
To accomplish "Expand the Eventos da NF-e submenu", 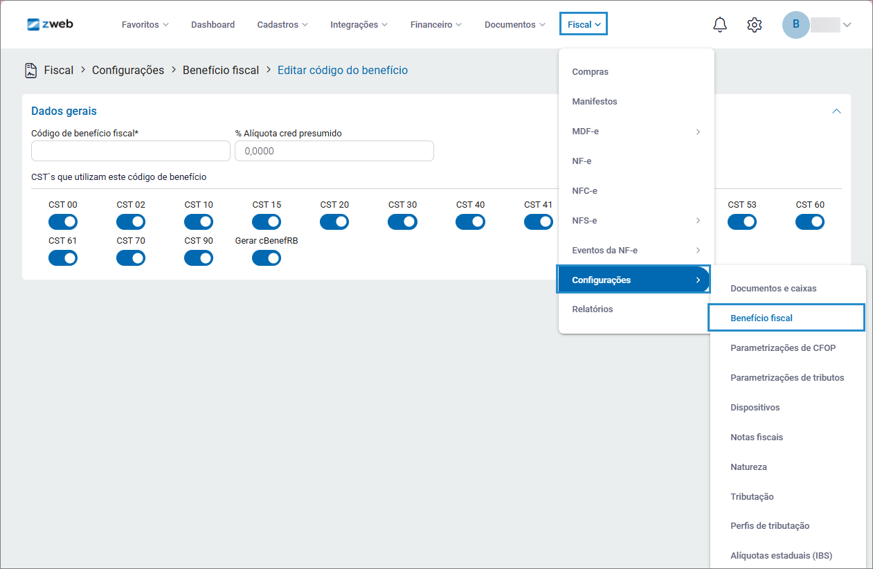I will click(636, 250).
